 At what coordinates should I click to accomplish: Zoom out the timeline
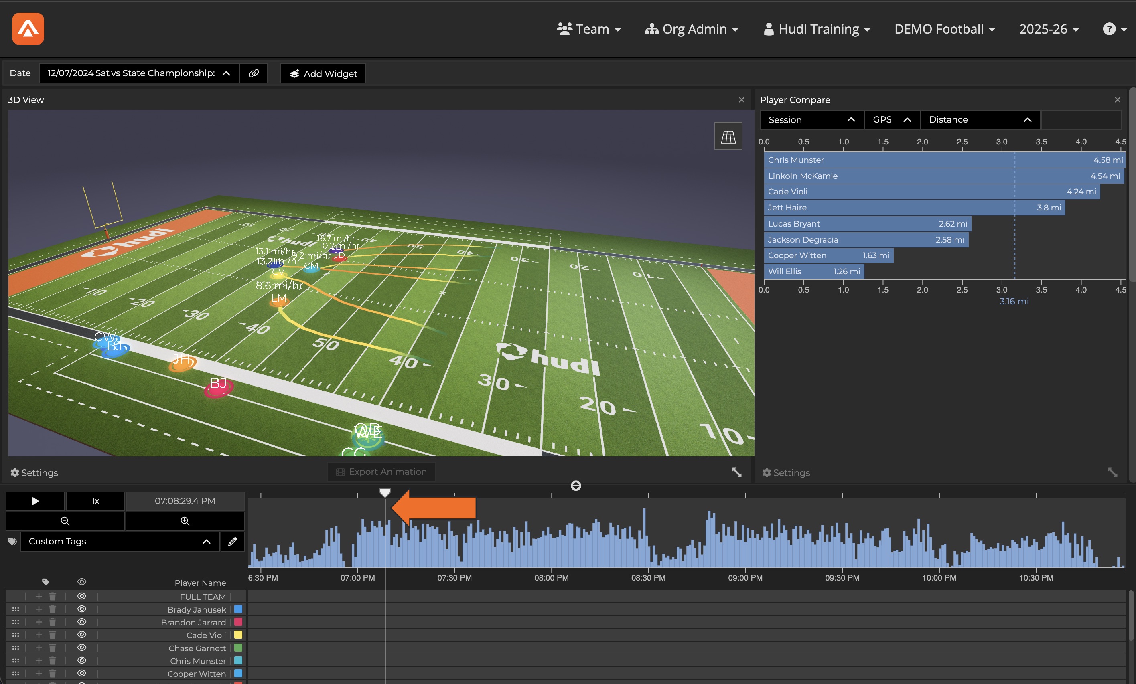point(65,521)
